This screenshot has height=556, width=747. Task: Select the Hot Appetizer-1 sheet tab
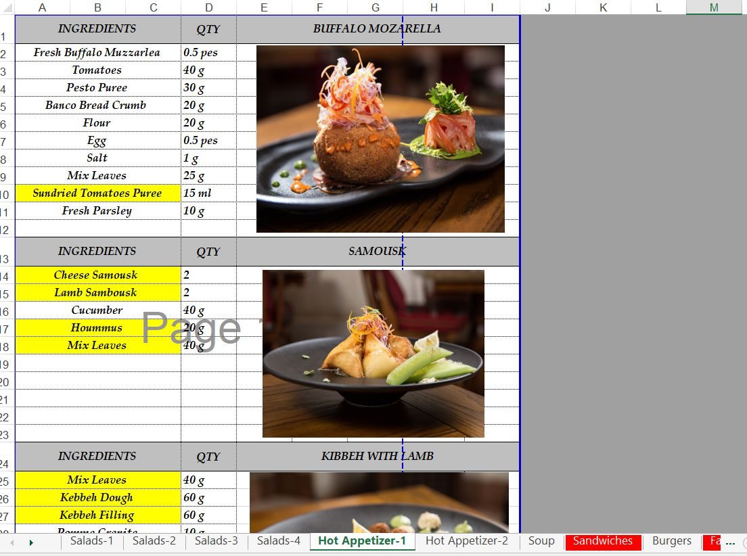362,541
